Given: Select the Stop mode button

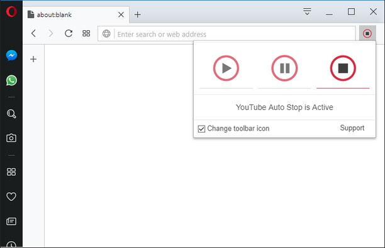Looking at the screenshot, I should 343,68.
